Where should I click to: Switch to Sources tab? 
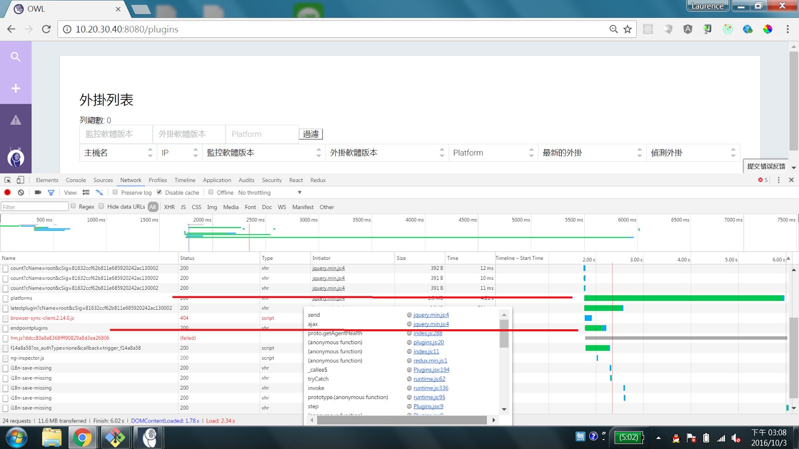103,180
